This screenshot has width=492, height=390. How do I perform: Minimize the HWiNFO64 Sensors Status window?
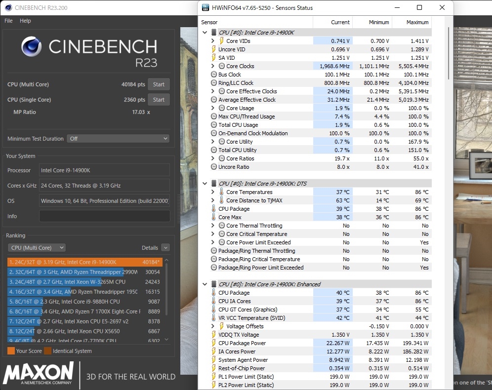point(397,7)
